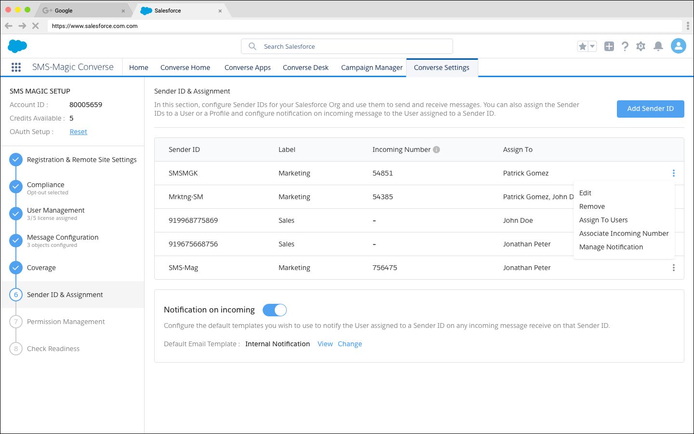Switch to the Home tab
694x434 pixels.
pos(139,68)
